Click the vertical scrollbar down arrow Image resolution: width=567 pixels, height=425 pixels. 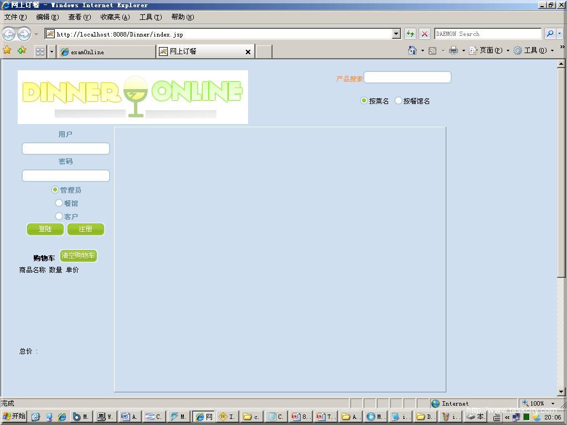[x=561, y=392]
